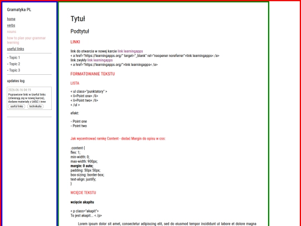The width and height of the screenshot is (301, 226).
Task: Open how to plan your grammar learning
Action: (x=26, y=40)
